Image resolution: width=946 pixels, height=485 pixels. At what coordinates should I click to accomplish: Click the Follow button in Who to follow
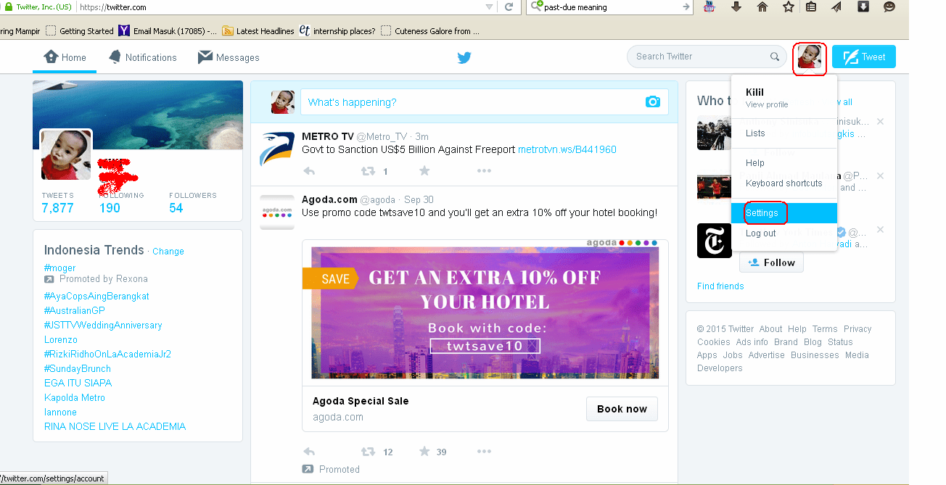tap(771, 262)
